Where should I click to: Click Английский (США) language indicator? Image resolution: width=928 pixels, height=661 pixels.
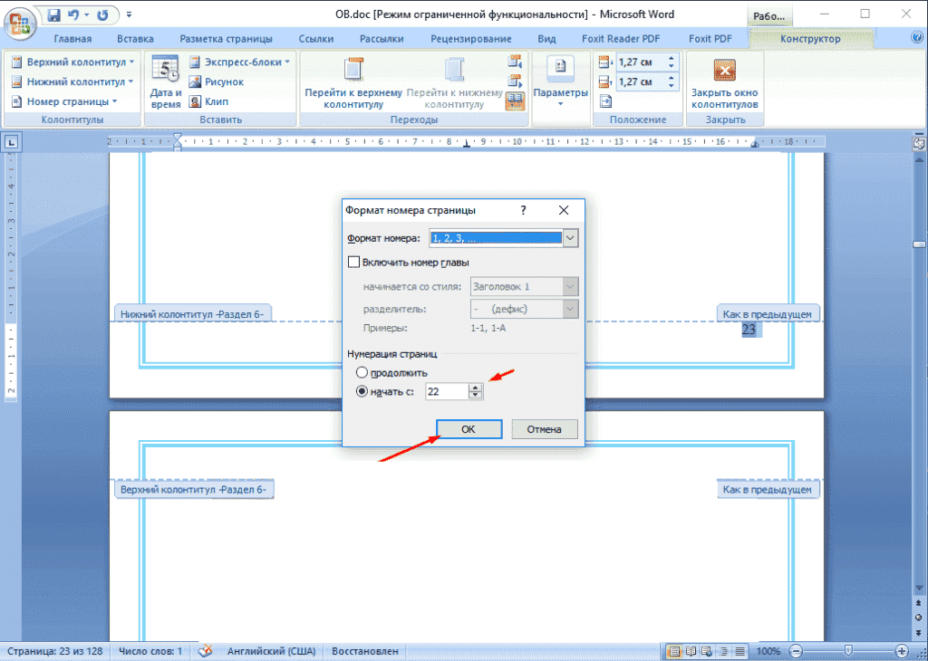click(271, 651)
